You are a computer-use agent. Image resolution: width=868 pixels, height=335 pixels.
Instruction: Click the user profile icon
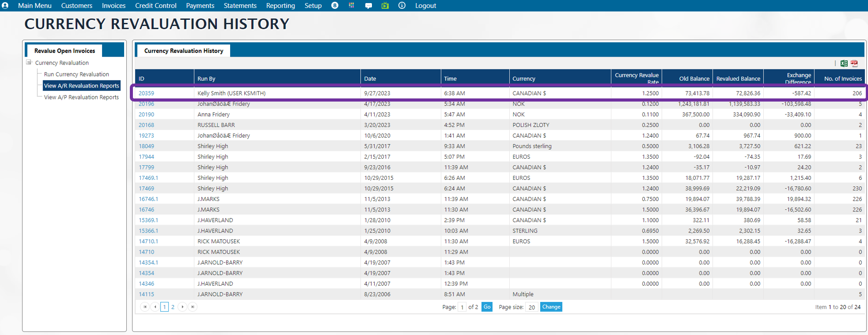(x=5, y=6)
